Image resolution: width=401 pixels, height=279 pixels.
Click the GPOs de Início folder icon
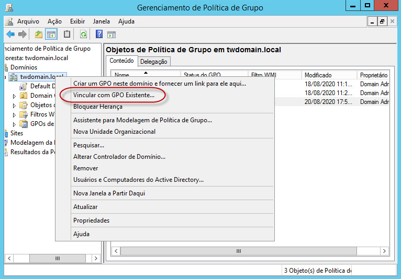[24, 124]
